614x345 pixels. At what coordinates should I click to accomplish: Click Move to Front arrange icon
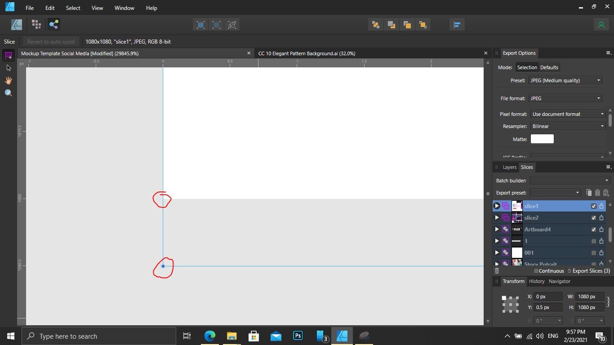point(423,25)
